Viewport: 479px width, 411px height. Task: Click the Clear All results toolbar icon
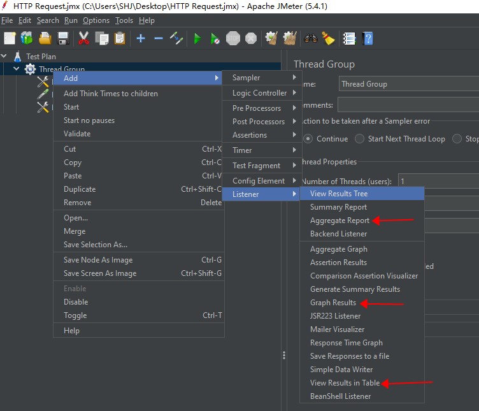click(x=290, y=38)
